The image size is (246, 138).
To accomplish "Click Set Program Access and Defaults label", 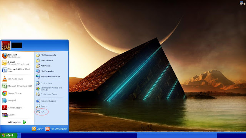I will 51,89.
